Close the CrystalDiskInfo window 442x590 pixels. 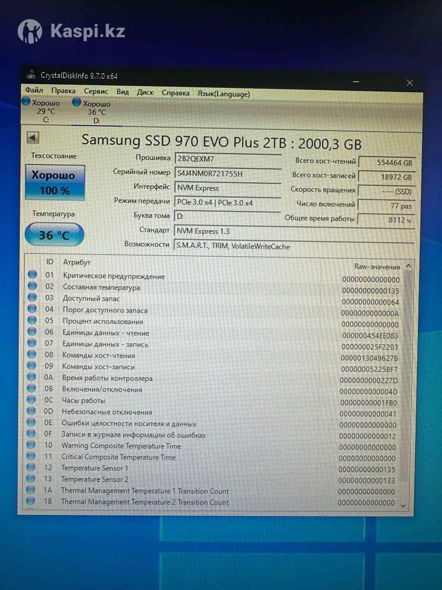410,83
